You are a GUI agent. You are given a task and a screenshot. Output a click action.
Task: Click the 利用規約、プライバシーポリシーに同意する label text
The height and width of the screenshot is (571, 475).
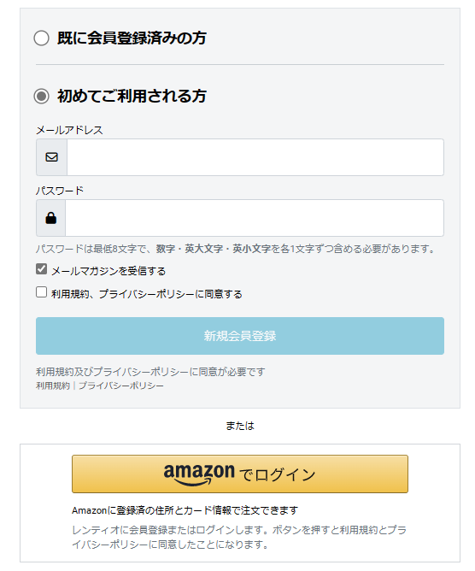pos(147,294)
